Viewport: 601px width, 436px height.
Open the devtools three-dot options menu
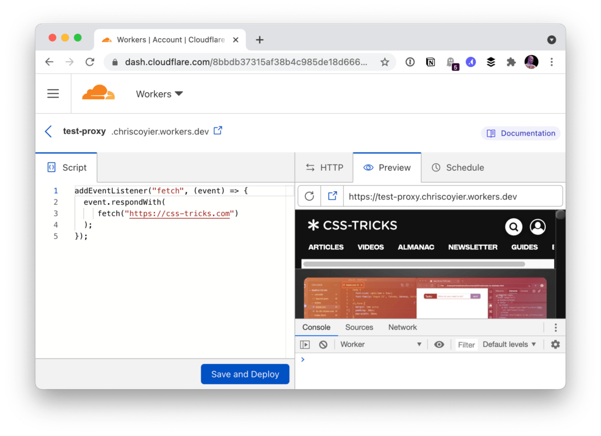[555, 327]
